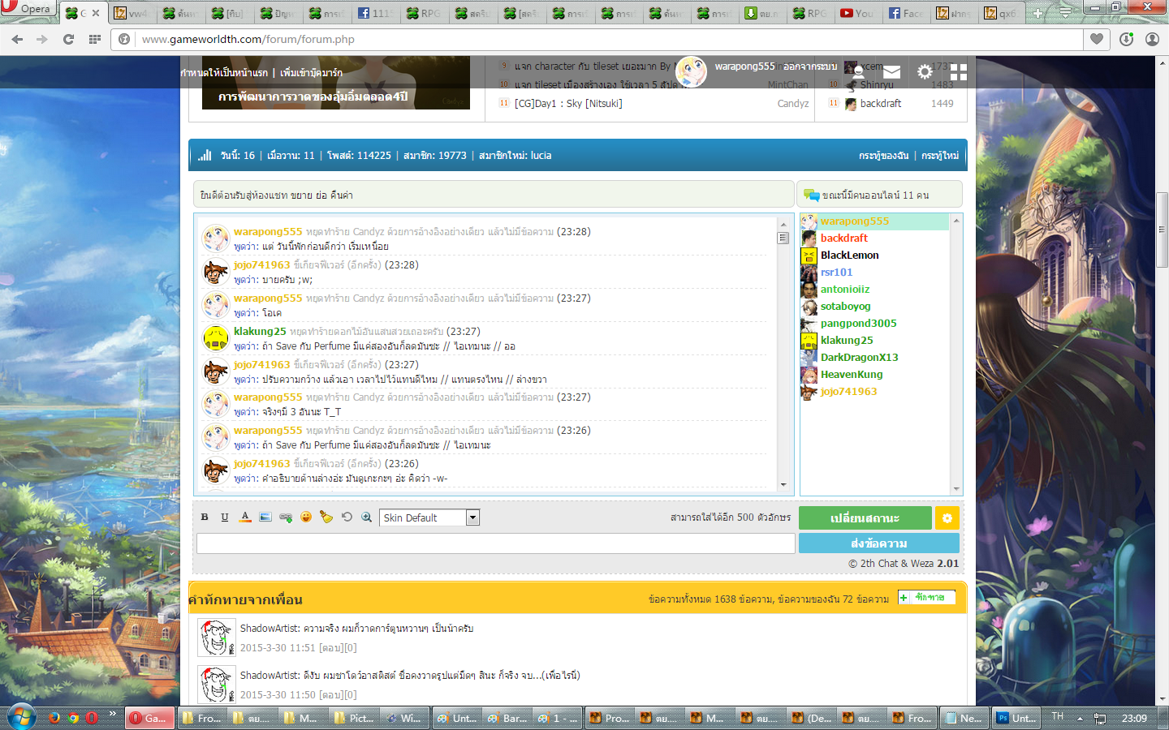The width and height of the screenshot is (1169, 730).
Task: Switch to the qx6 browser tab
Action: [1000, 13]
